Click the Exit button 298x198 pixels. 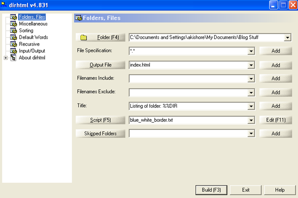coord(245,190)
